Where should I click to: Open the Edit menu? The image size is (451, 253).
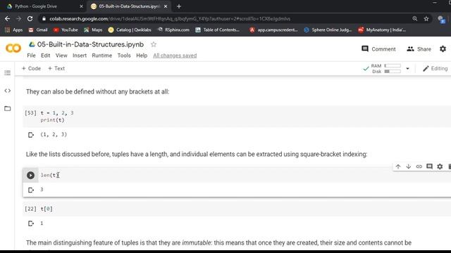[x=45, y=56]
